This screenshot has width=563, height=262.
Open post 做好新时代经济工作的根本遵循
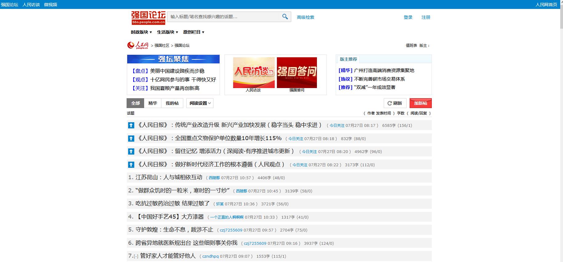(211, 164)
